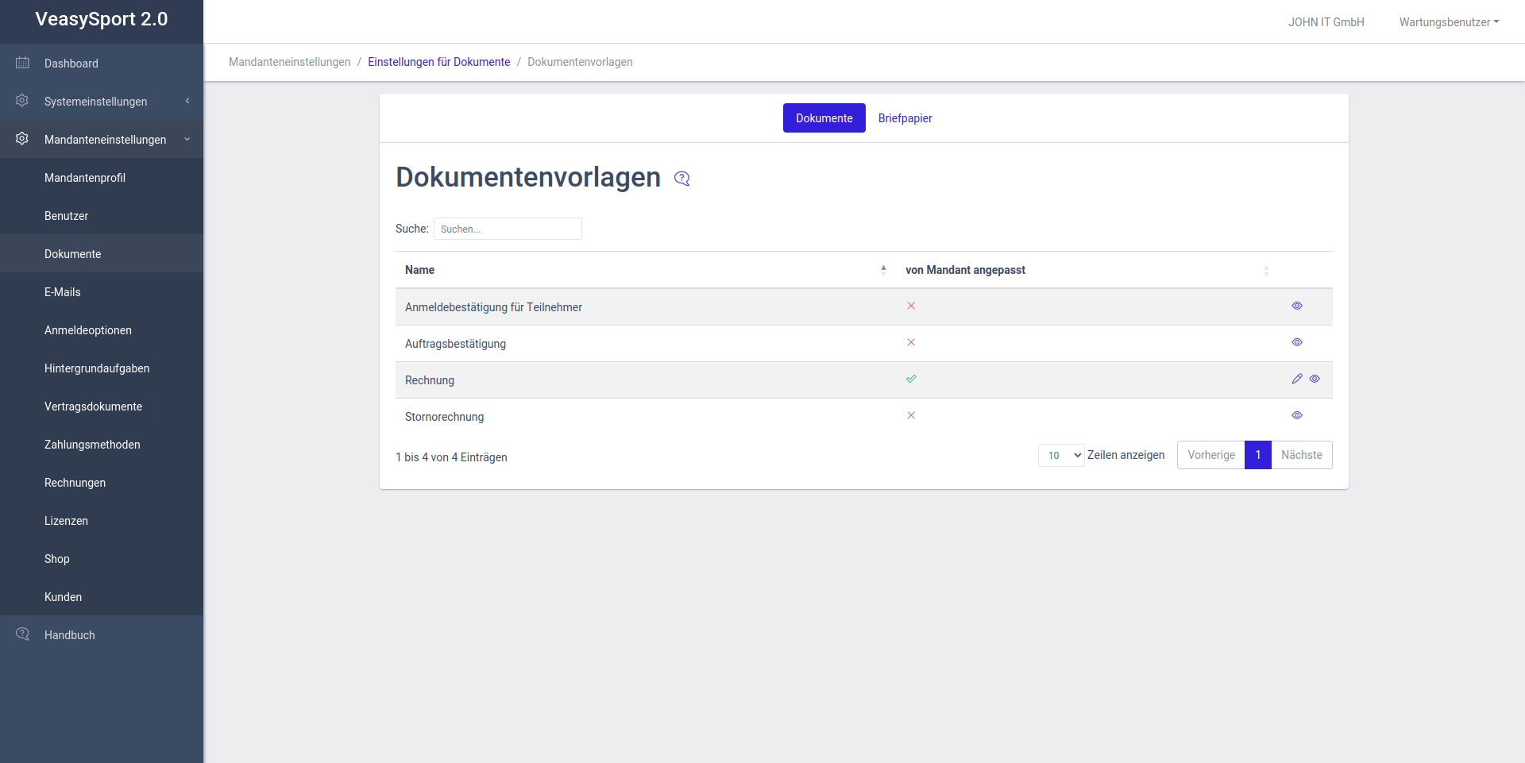Sort table by Name column arrow

coord(883,270)
